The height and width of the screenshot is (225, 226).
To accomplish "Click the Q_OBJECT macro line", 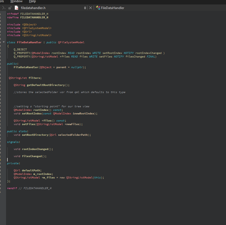I will (20, 50).
